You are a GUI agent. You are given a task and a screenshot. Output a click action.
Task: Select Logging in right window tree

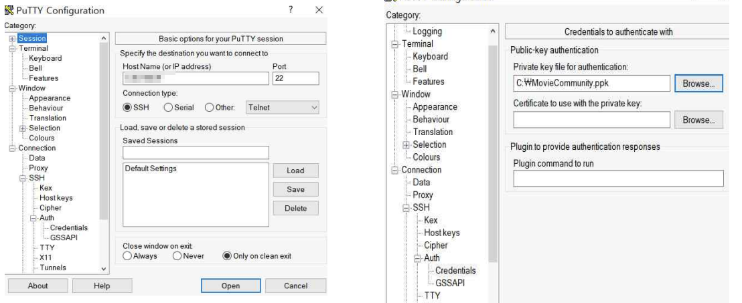tap(427, 31)
